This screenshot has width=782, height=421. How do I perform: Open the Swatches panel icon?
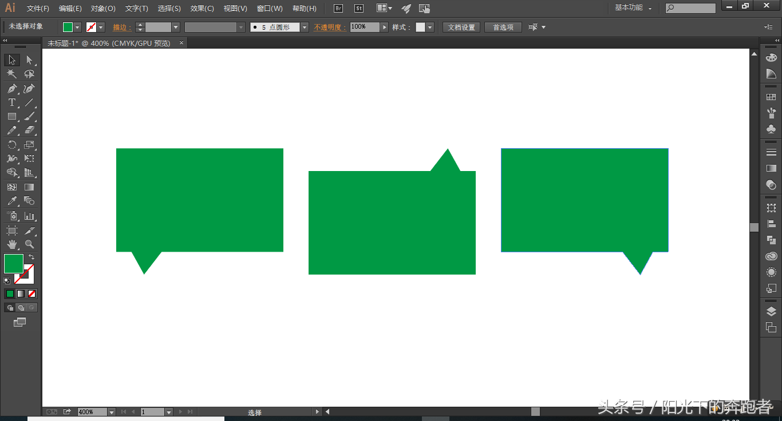pyautogui.click(x=771, y=98)
